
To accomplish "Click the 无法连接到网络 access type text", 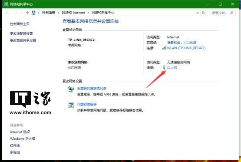I will [x=178, y=62].
